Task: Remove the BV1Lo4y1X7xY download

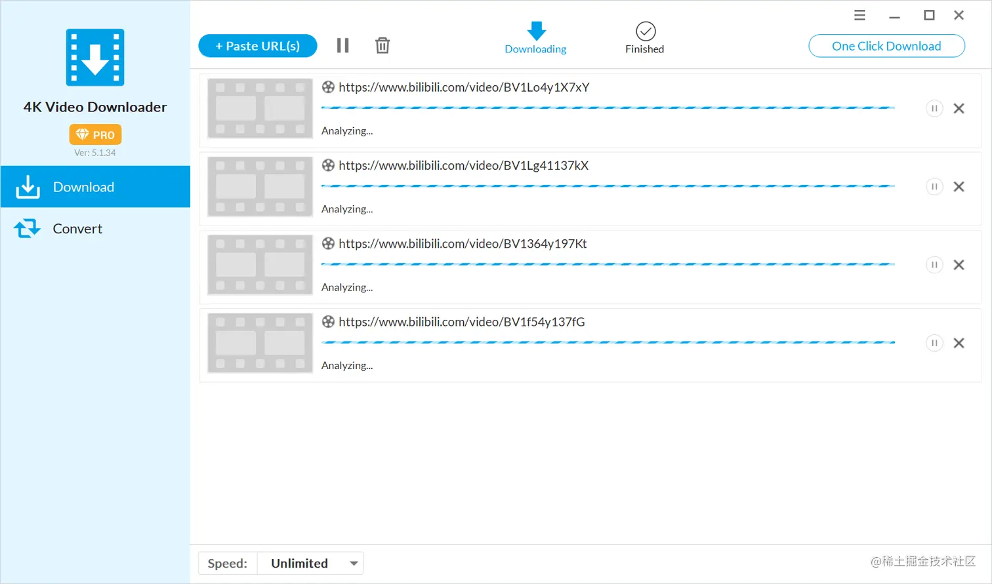Action: (x=959, y=108)
